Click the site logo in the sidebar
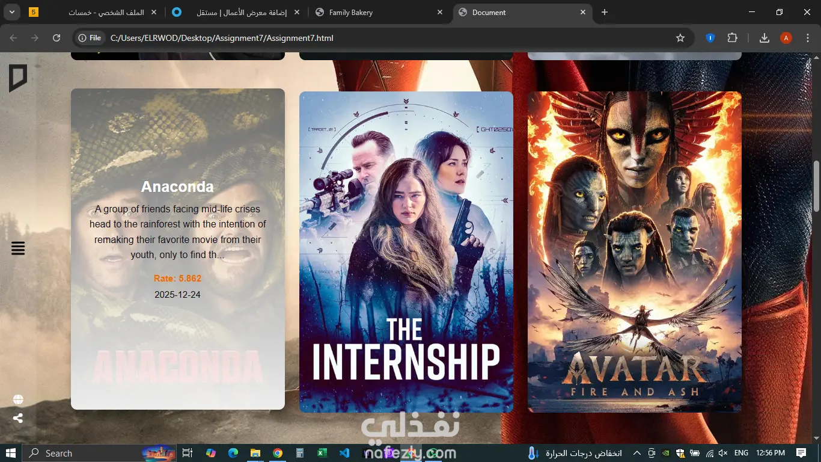The width and height of the screenshot is (821, 462). pyautogui.click(x=18, y=78)
